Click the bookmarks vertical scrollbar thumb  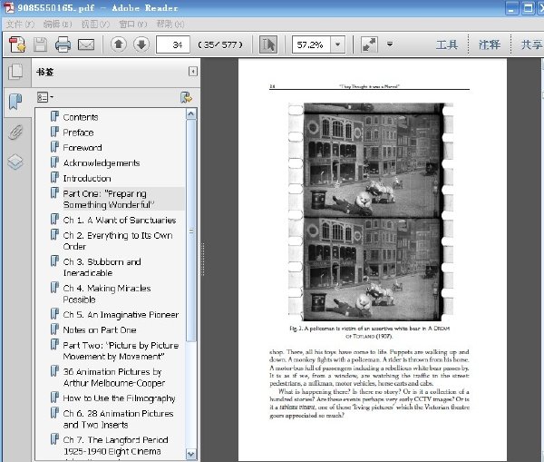(x=190, y=231)
